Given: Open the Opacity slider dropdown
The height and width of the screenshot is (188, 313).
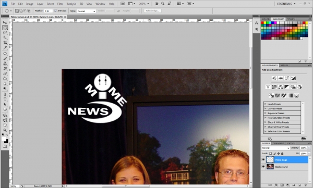Looking at the screenshot, I should pos(309,148).
